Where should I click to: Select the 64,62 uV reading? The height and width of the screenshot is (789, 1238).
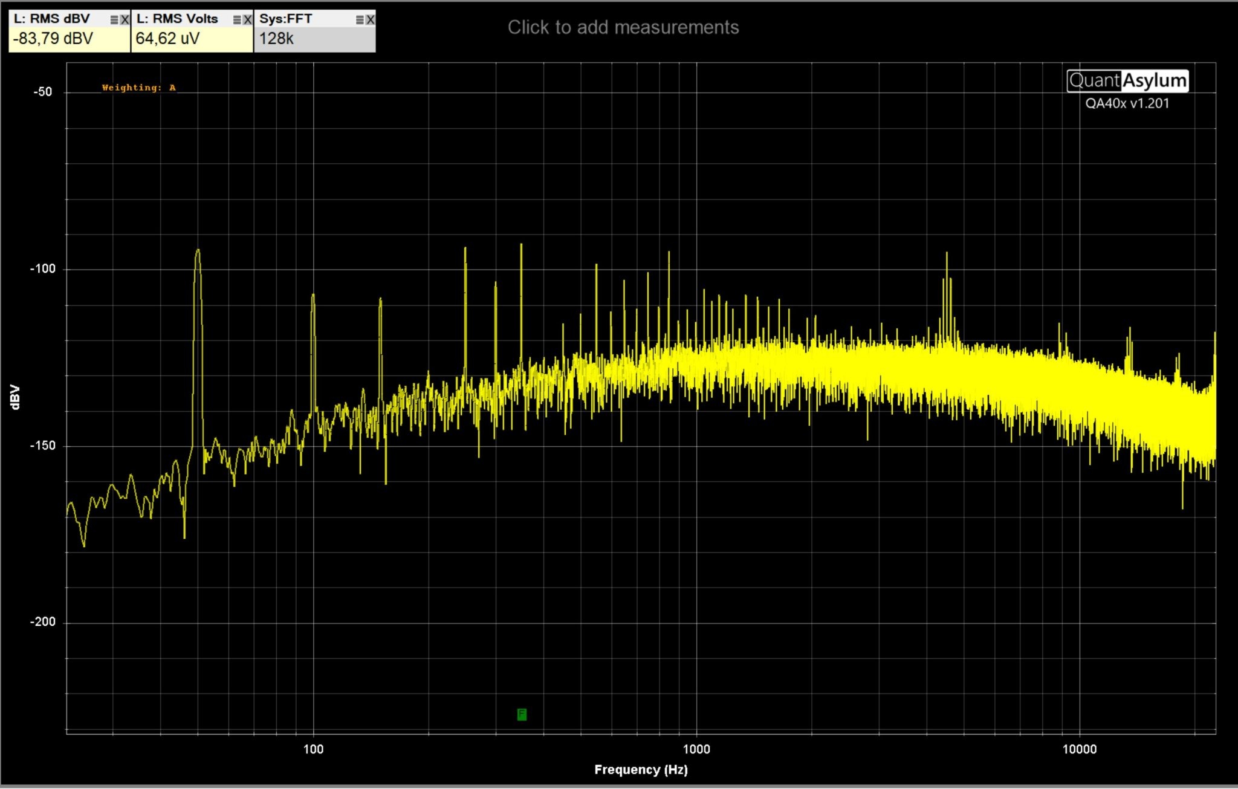tap(167, 39)
